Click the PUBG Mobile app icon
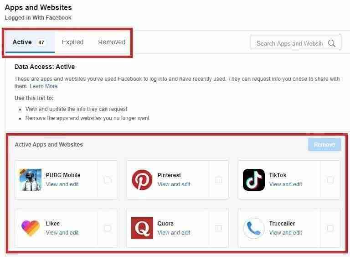This screenshot has height=257, width=350. 31,179
